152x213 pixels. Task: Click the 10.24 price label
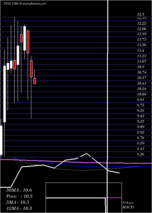click(142, 89)
